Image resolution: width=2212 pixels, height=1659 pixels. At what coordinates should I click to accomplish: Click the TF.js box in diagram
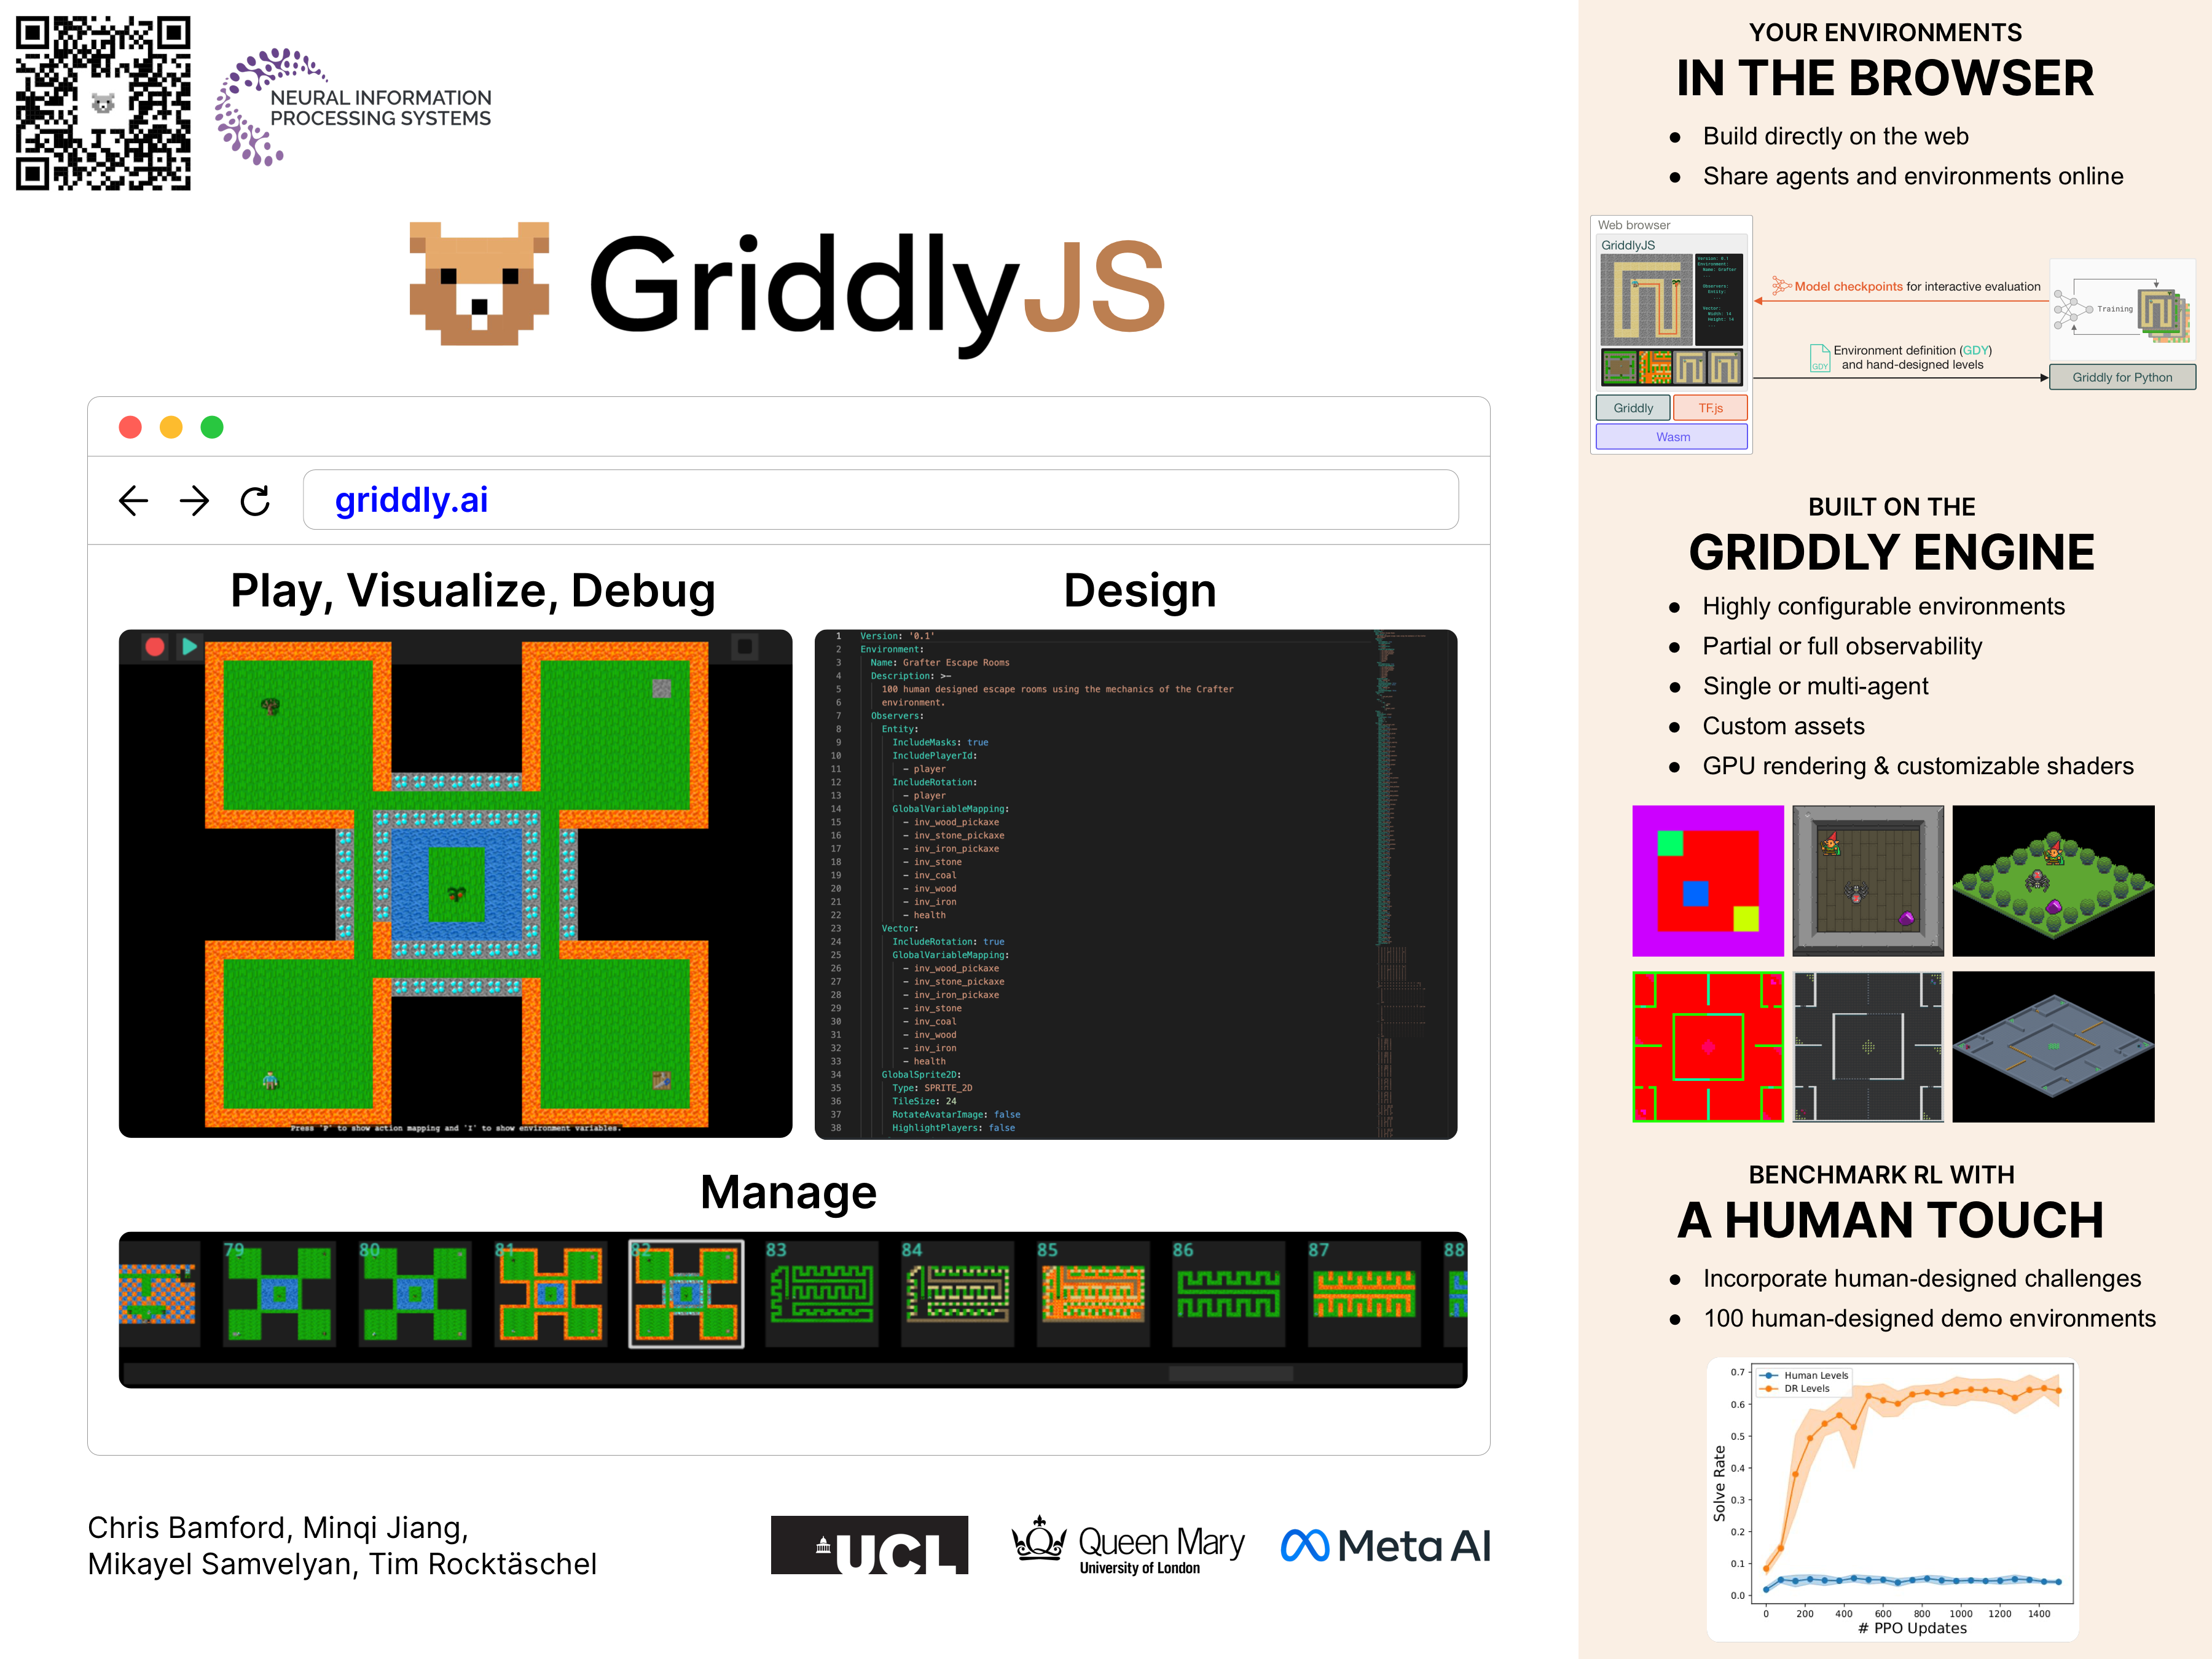tap(1710, 408)
